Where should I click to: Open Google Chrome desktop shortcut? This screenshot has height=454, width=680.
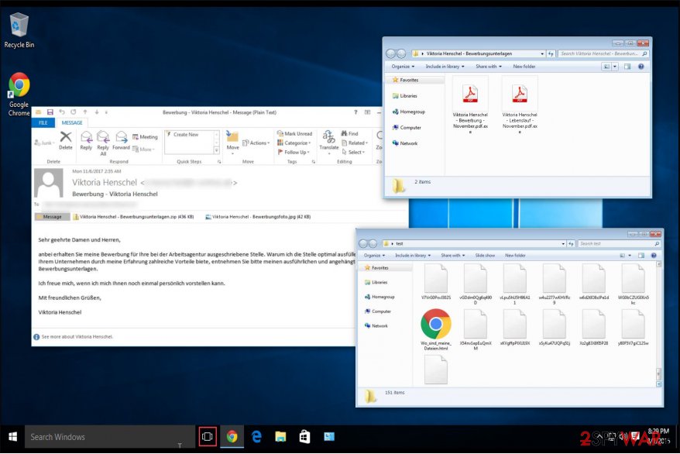click(19, 95)
